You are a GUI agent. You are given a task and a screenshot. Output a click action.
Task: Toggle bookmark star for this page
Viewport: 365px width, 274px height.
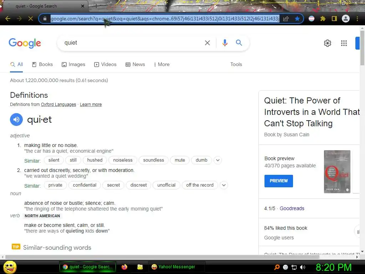click(297, 19)
